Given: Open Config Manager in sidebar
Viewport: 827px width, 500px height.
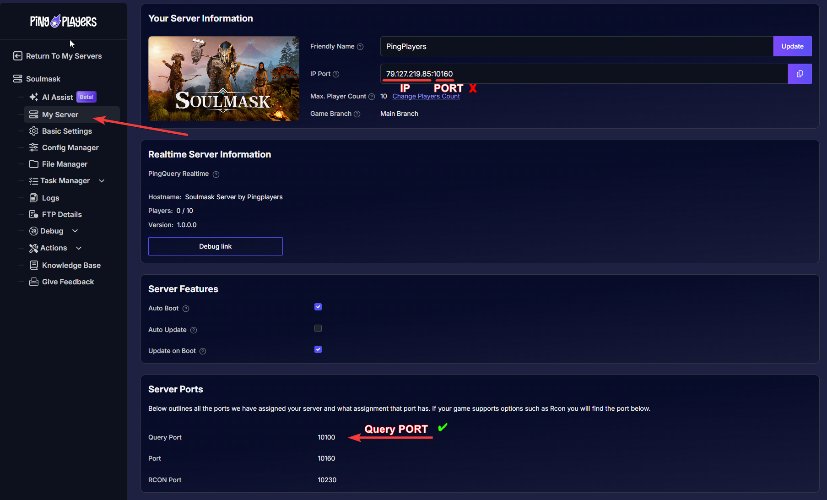Looking at the screenshot, I should 70,147.
